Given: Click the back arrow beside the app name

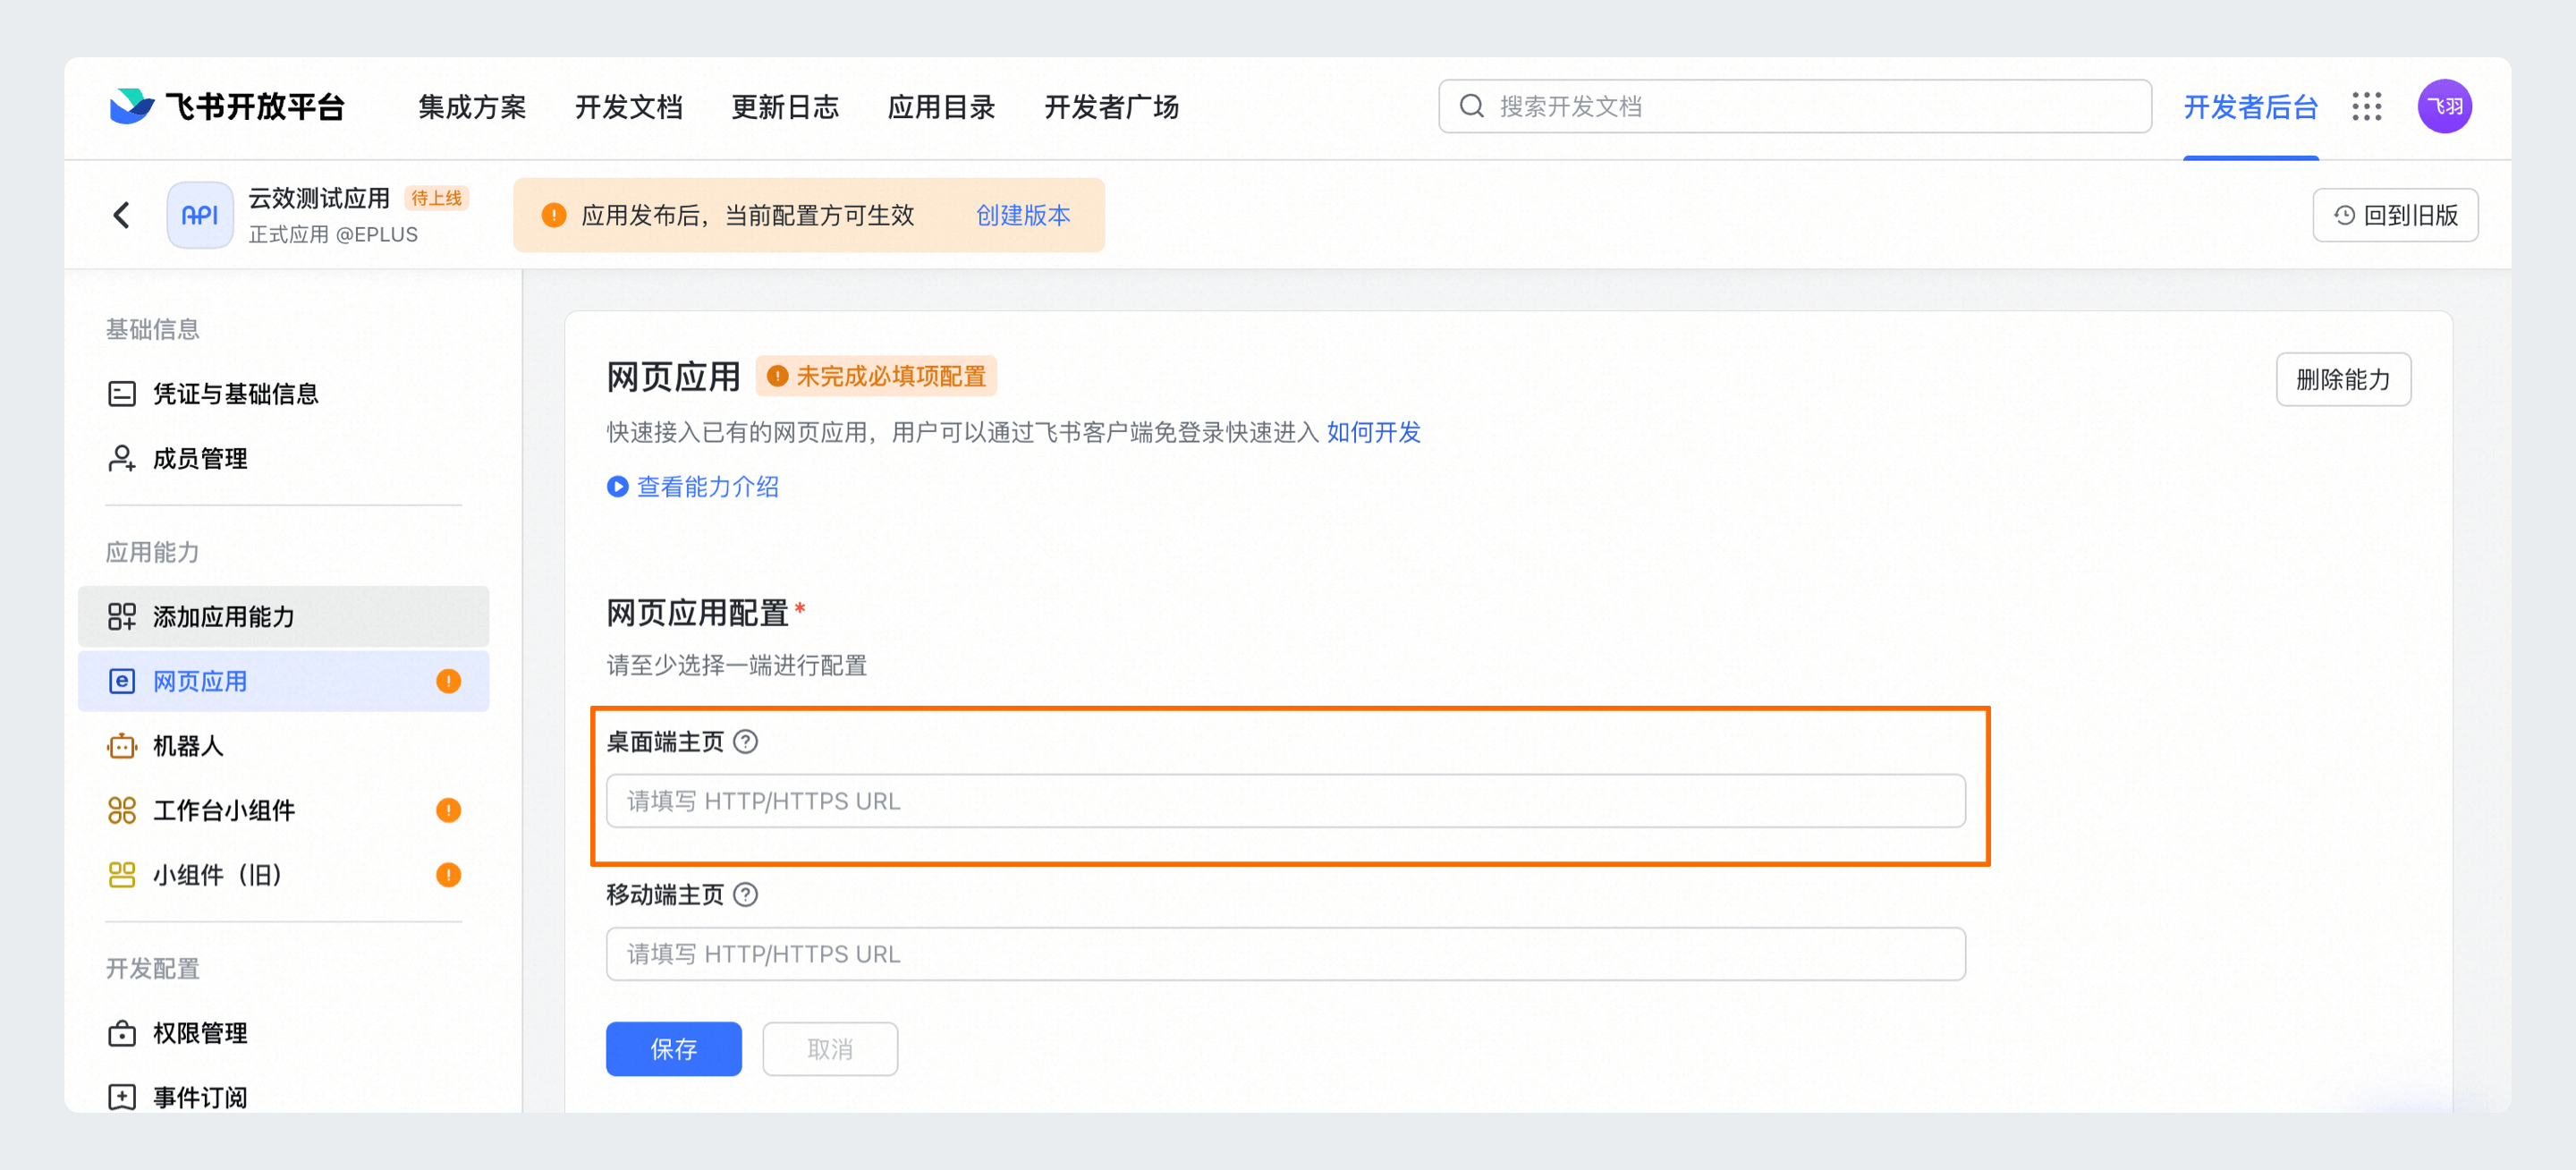Looking at the screenshot, I should click(x=121, y=215).
